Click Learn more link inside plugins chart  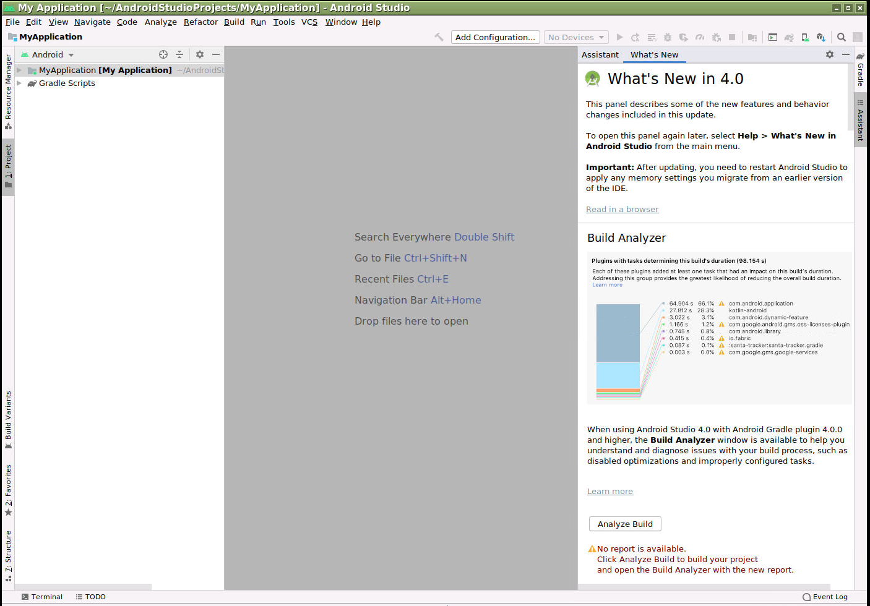point(607,284)
